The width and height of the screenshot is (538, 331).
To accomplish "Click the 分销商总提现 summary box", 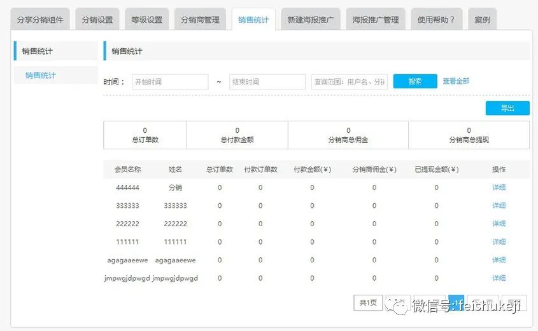I will click(x=469, y=135).
